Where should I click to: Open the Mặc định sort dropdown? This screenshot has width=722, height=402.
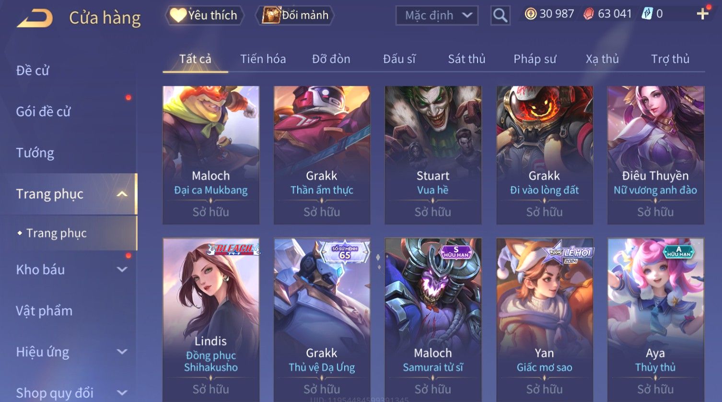[437, 15]
